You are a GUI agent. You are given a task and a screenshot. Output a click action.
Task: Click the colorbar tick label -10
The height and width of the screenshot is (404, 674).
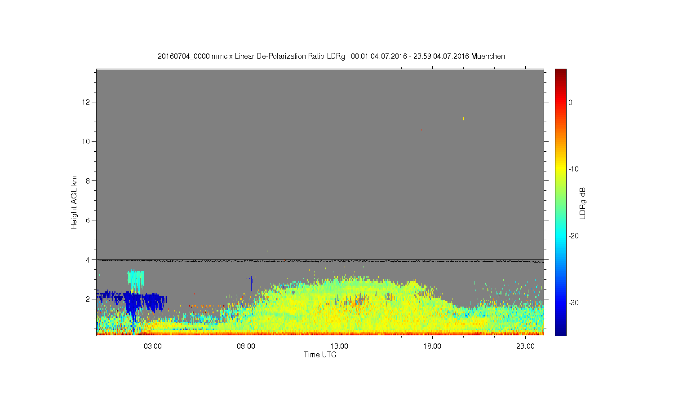[573, 169]
